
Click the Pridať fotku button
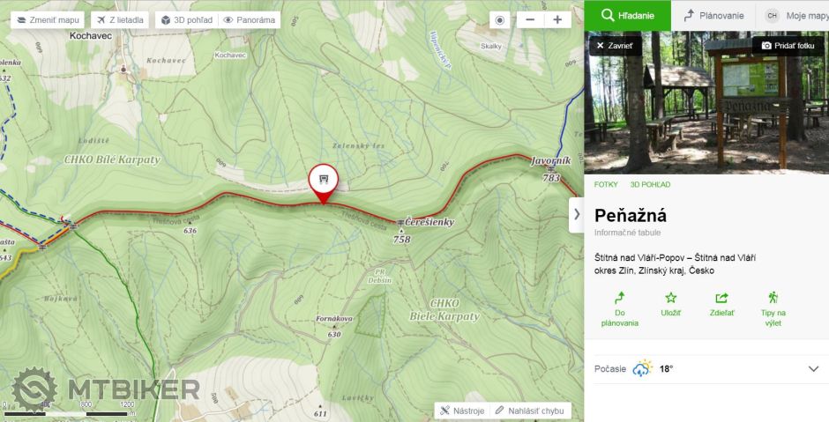(x=788, y=45)
